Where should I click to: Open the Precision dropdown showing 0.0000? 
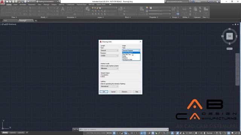(110, 56)
